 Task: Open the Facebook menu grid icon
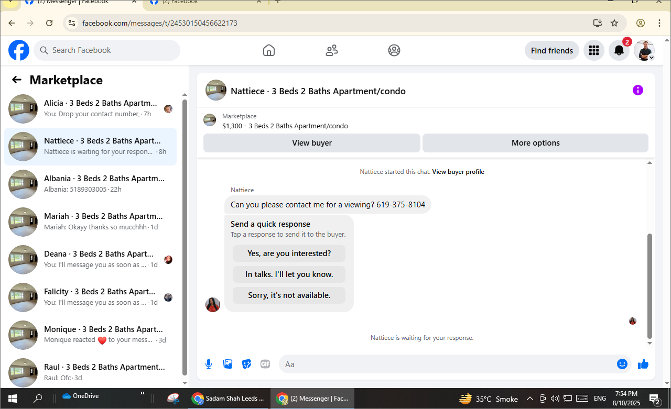[594, 50]
